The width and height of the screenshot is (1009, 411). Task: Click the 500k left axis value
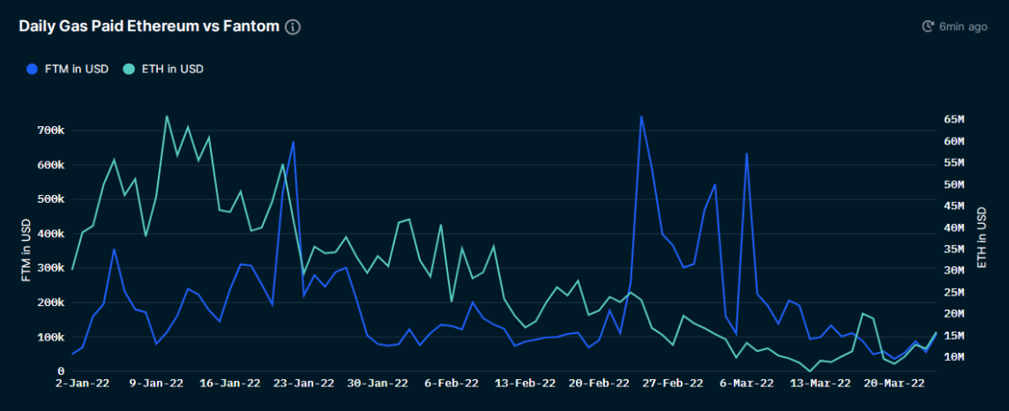pos(51,199)
